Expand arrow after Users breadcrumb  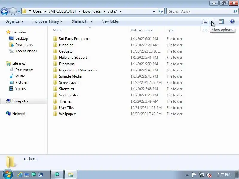click(45, 11)
